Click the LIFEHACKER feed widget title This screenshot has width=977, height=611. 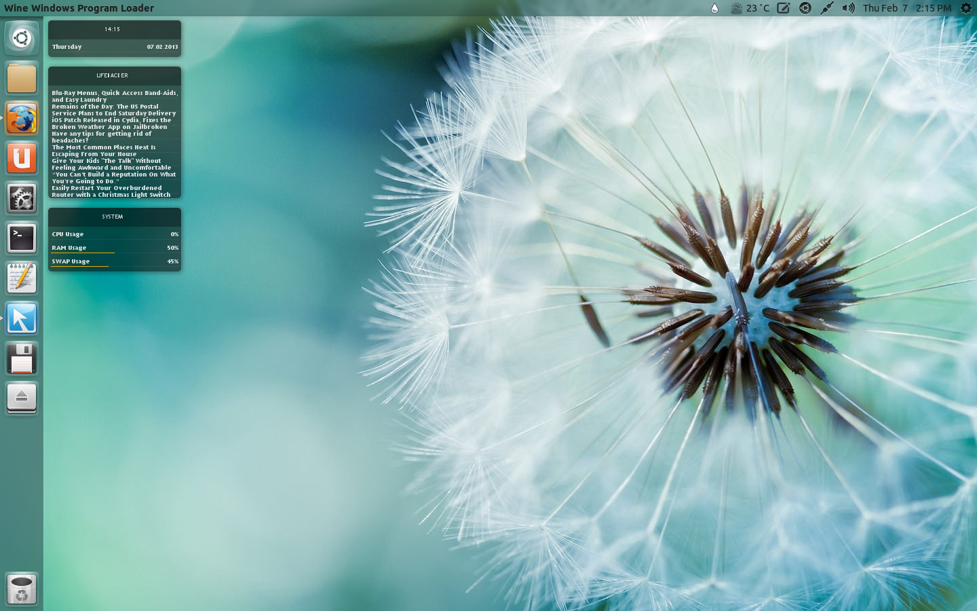[x=113, y=75]
